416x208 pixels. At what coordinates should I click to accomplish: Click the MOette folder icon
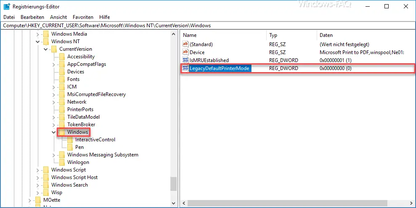pos(38,200)
